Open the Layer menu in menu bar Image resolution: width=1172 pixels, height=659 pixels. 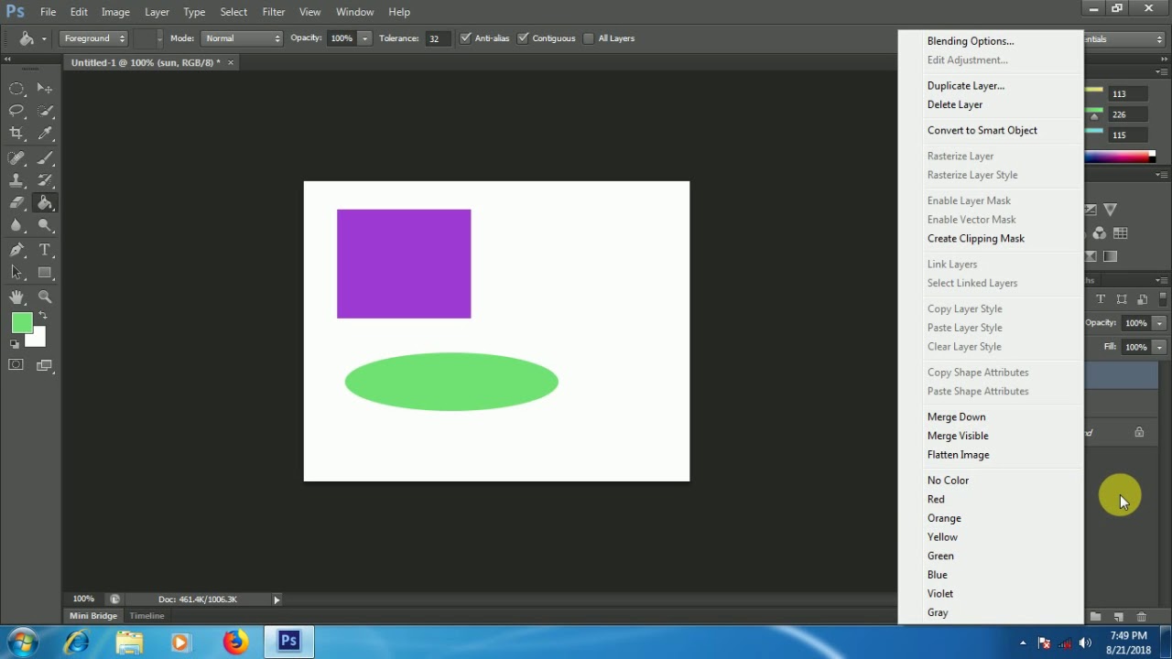pyautogui.click(x=157, y=12)
